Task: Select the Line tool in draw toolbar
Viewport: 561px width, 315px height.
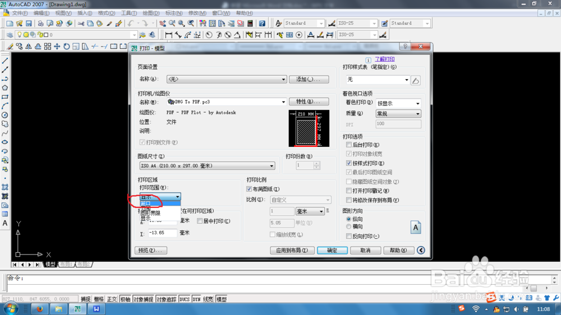Action: click(x=5, y=61)
